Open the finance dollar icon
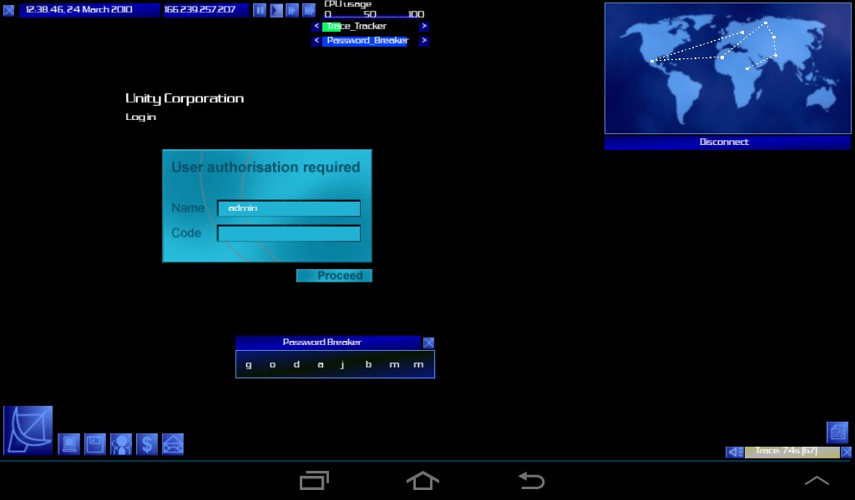The image size is (855, 500). coord(147,444)
